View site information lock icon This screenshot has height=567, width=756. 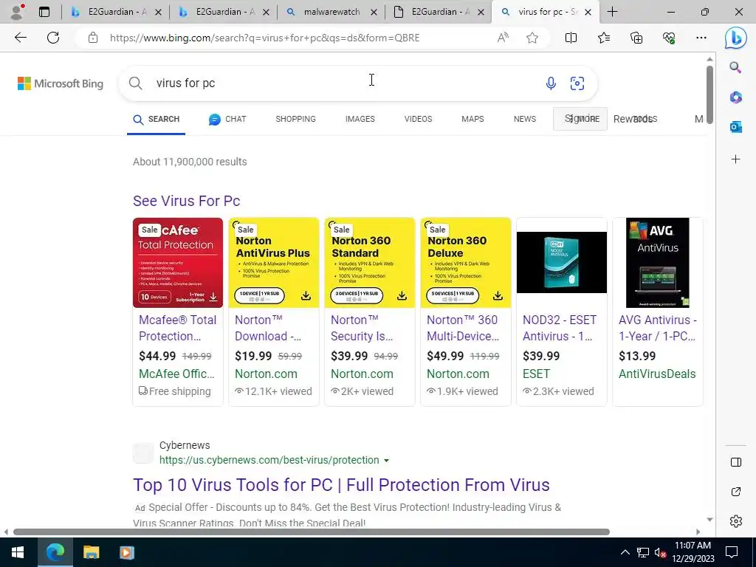[93, 38]
